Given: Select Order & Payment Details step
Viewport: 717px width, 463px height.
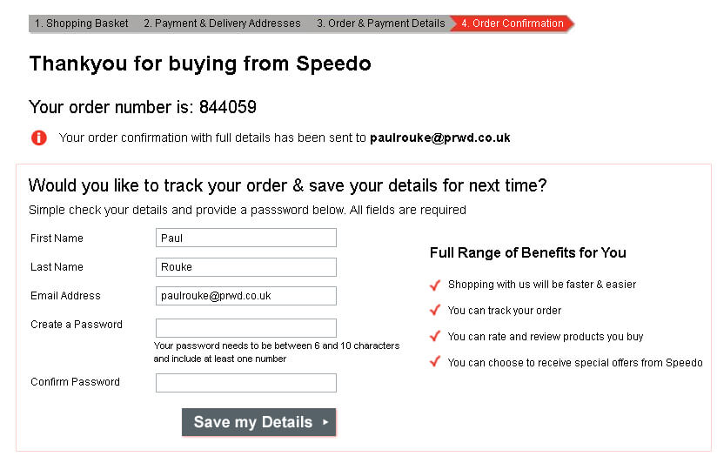Looking at the screenshot, I should coord(381,23).
